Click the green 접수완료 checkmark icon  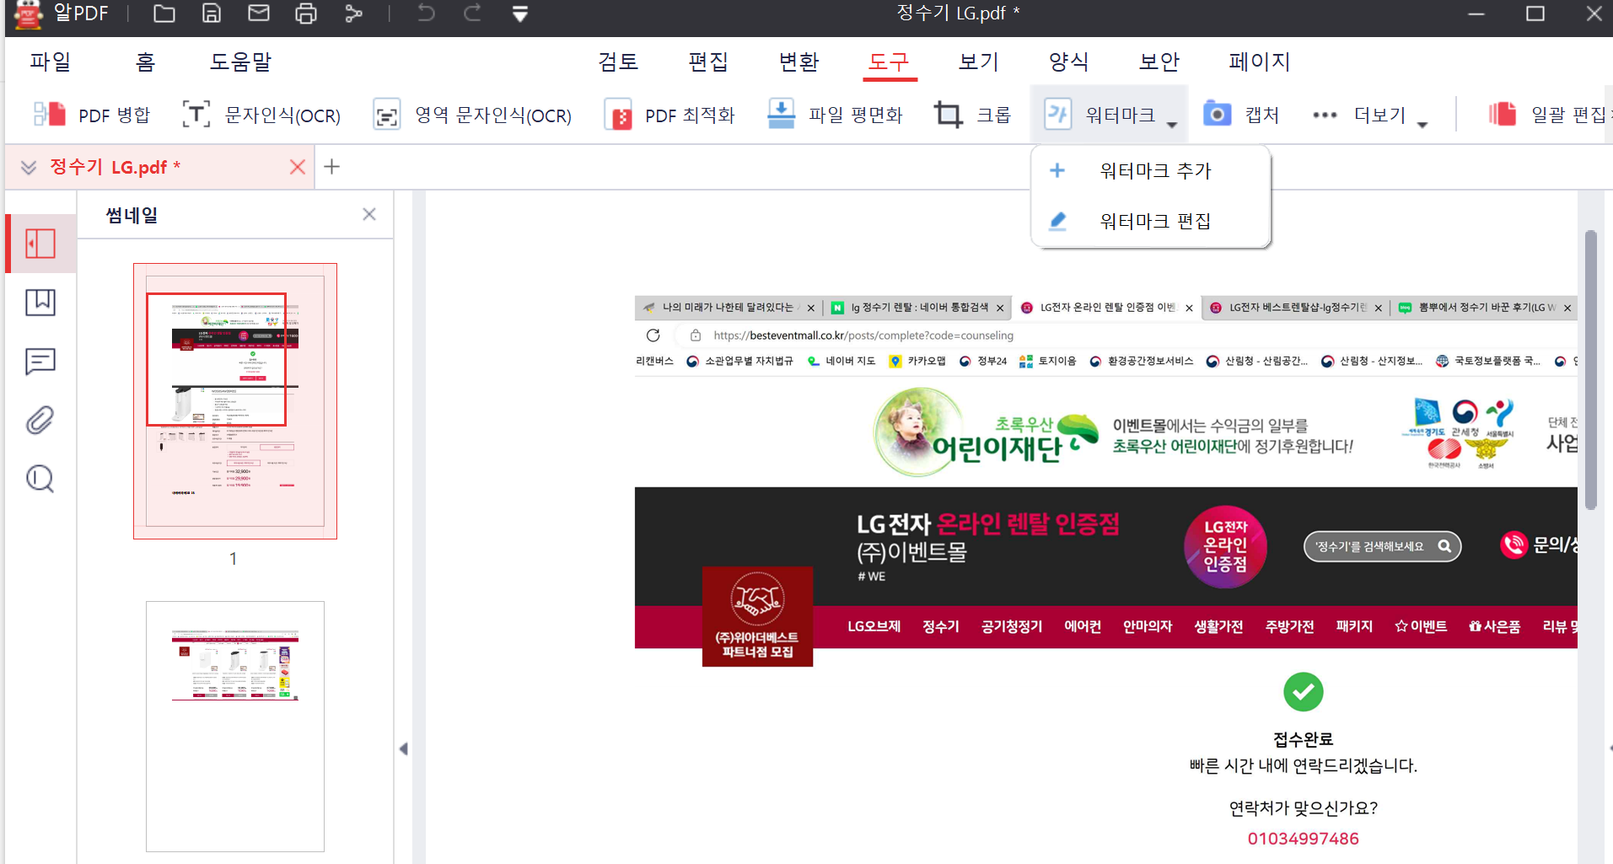click(x=1304, y=692)
